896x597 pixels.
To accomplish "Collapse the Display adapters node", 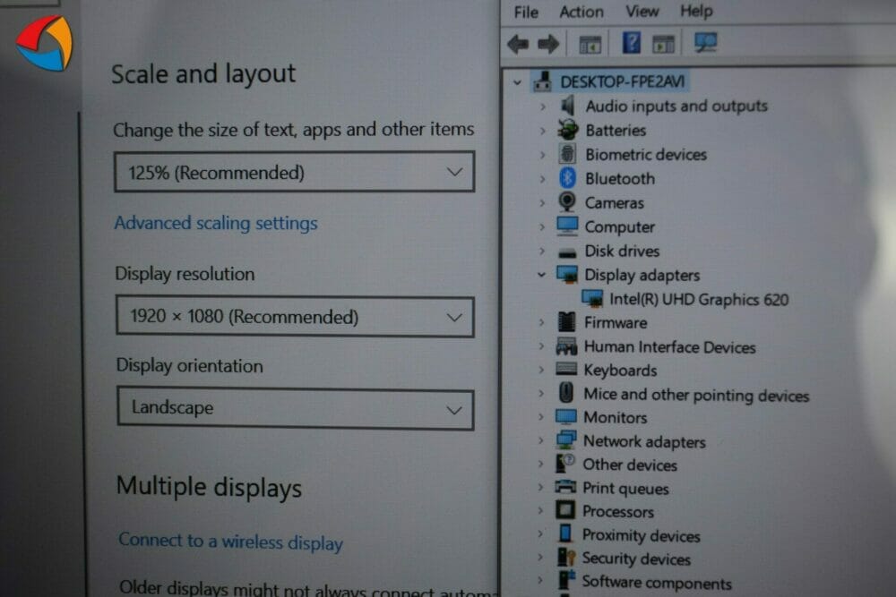I will (x=542, y=275).
